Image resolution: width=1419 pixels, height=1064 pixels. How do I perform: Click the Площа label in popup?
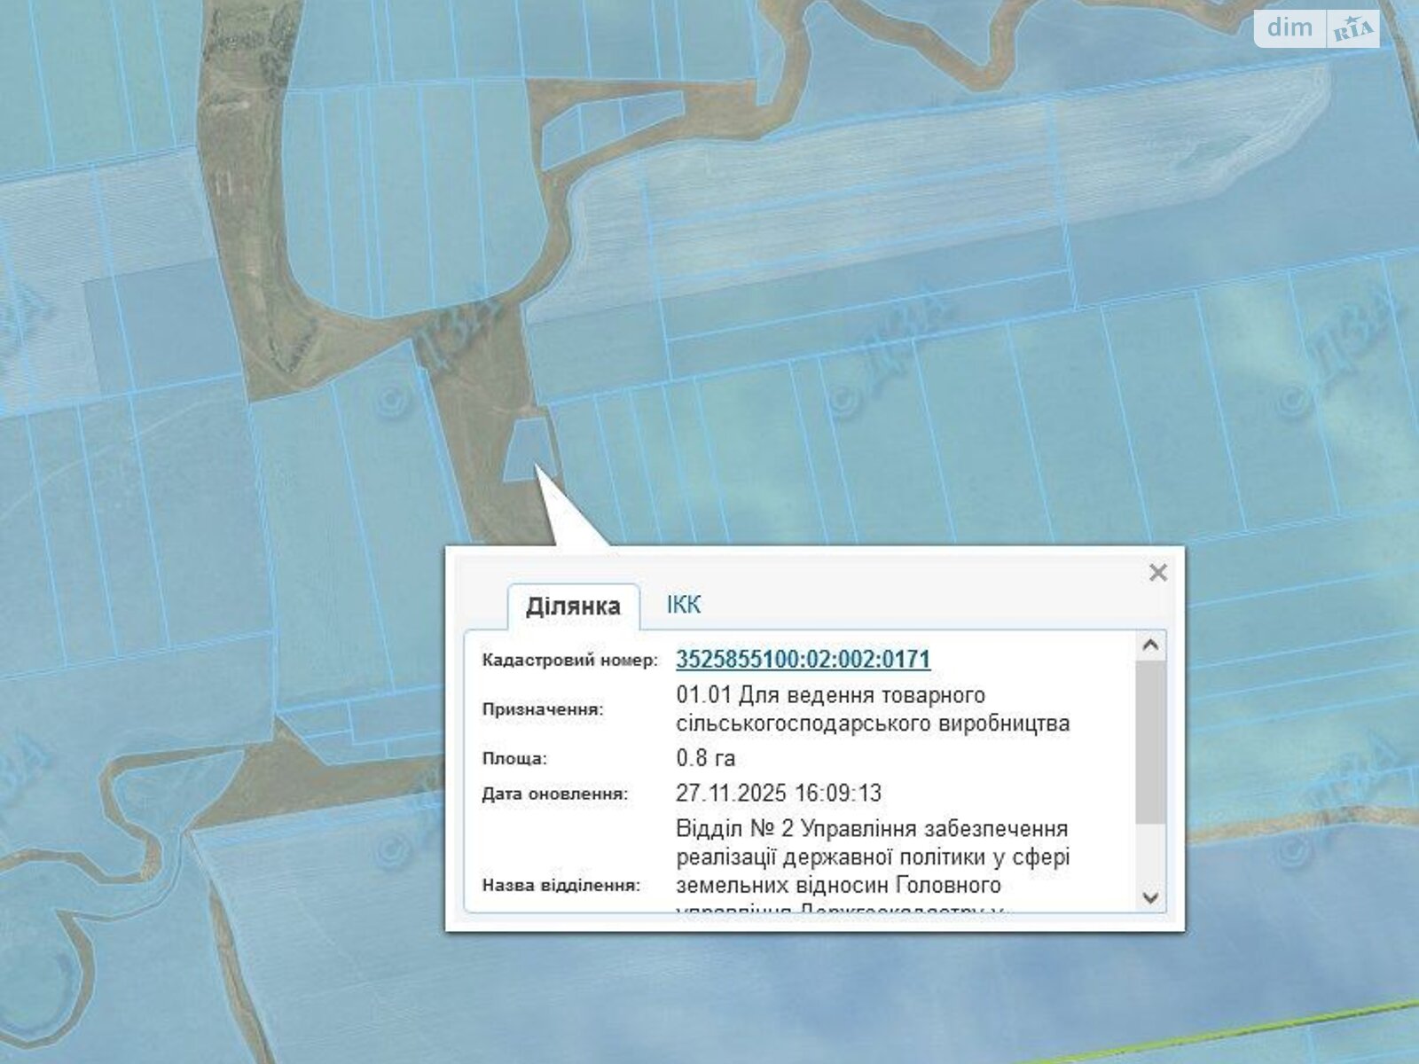click(x=514, y=759)
